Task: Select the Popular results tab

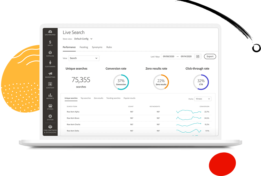Action: 130,98
